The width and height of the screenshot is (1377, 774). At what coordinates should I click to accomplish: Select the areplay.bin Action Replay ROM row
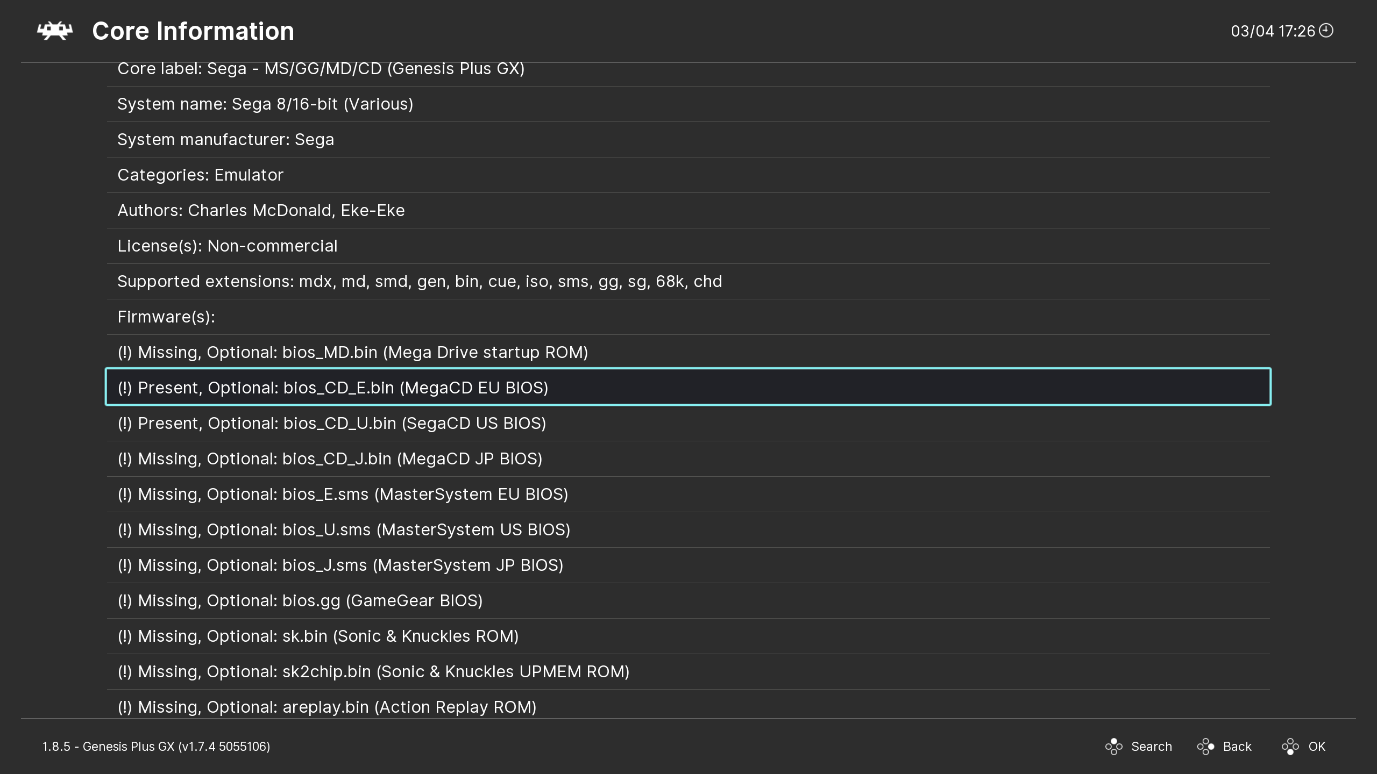[x=688, y=704]
